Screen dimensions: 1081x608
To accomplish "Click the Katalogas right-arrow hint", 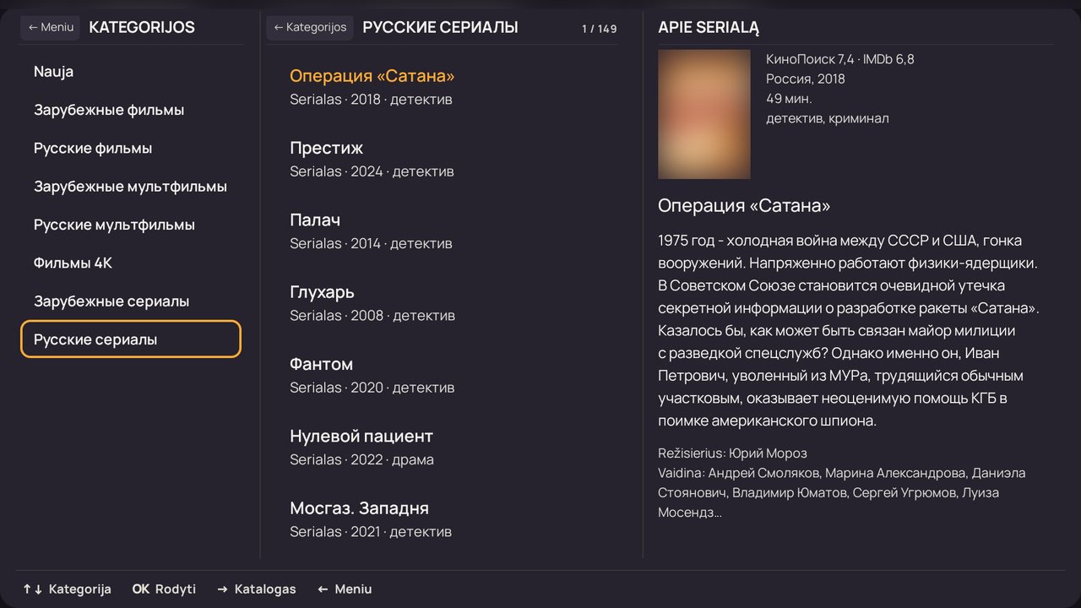I will coord(257,589).
